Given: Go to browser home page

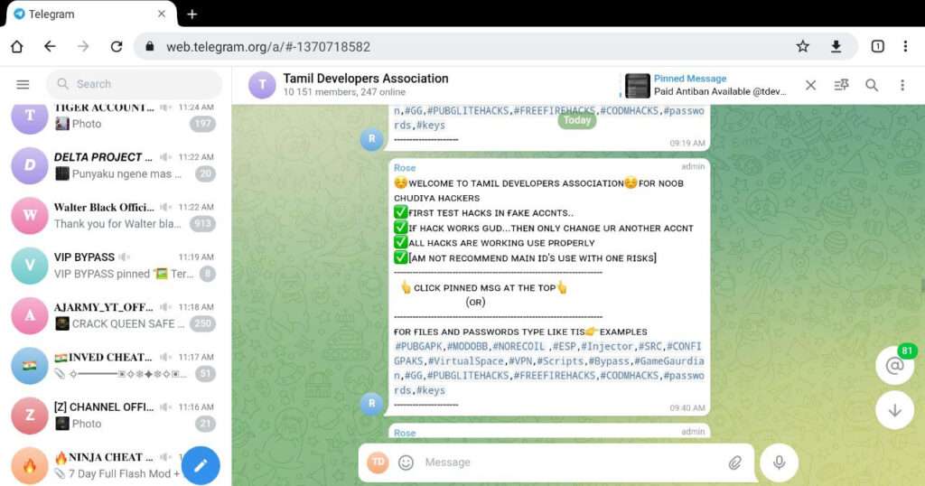Looking at the screenshot, I should pyautogui.click(x=17, y=47).
